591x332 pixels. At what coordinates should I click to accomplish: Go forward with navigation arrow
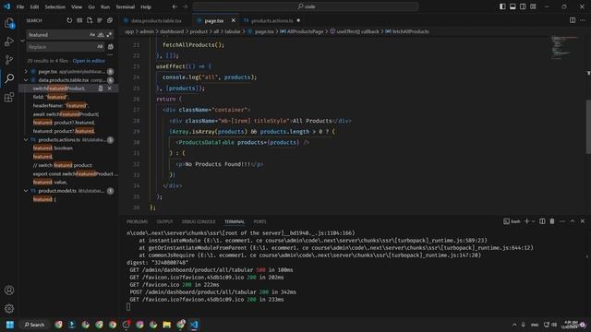point(185,6)
